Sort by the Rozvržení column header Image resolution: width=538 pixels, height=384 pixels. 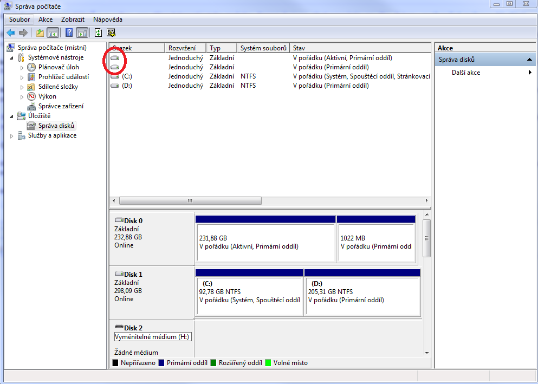[185, 48]
